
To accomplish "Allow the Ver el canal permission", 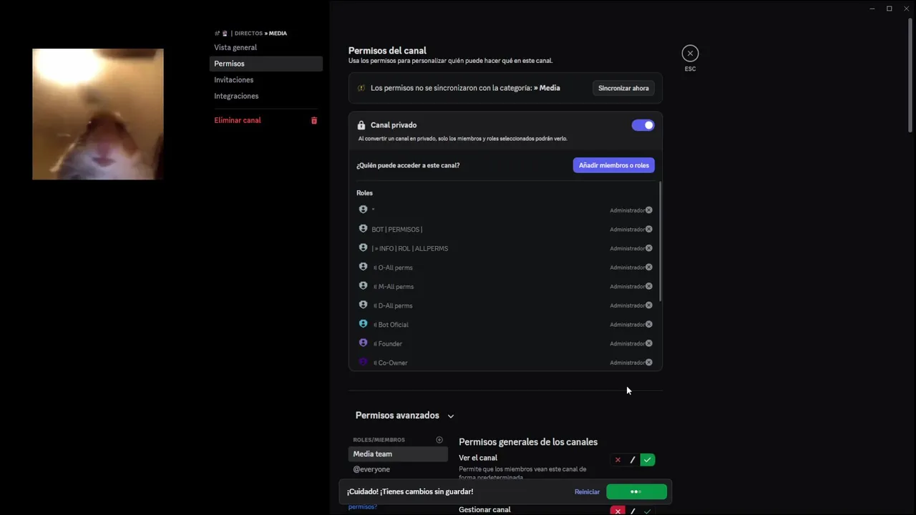I will coord(648,460).
